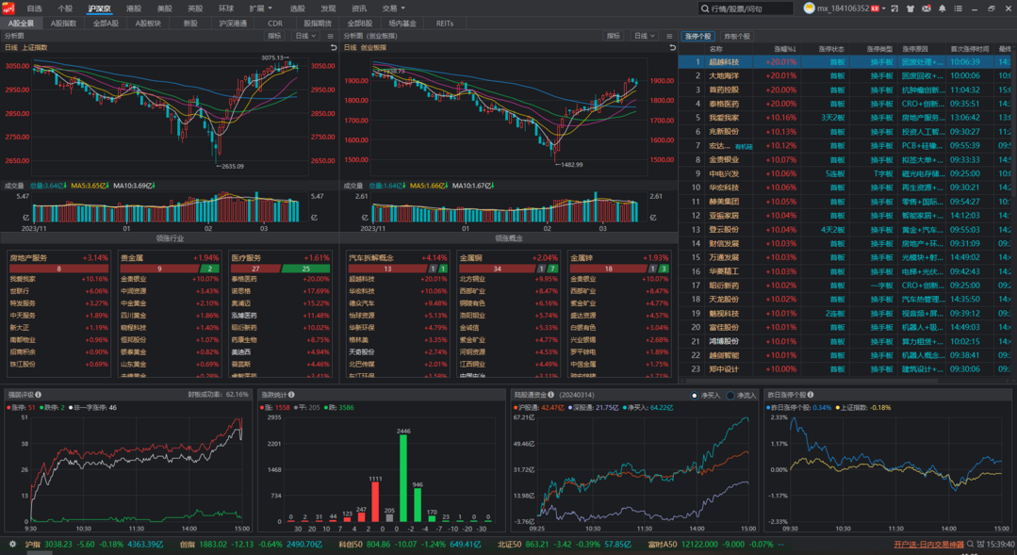Click the search field 行情/股票/问句
This screenshot has width=1017, height=555.
coord(746,8)
